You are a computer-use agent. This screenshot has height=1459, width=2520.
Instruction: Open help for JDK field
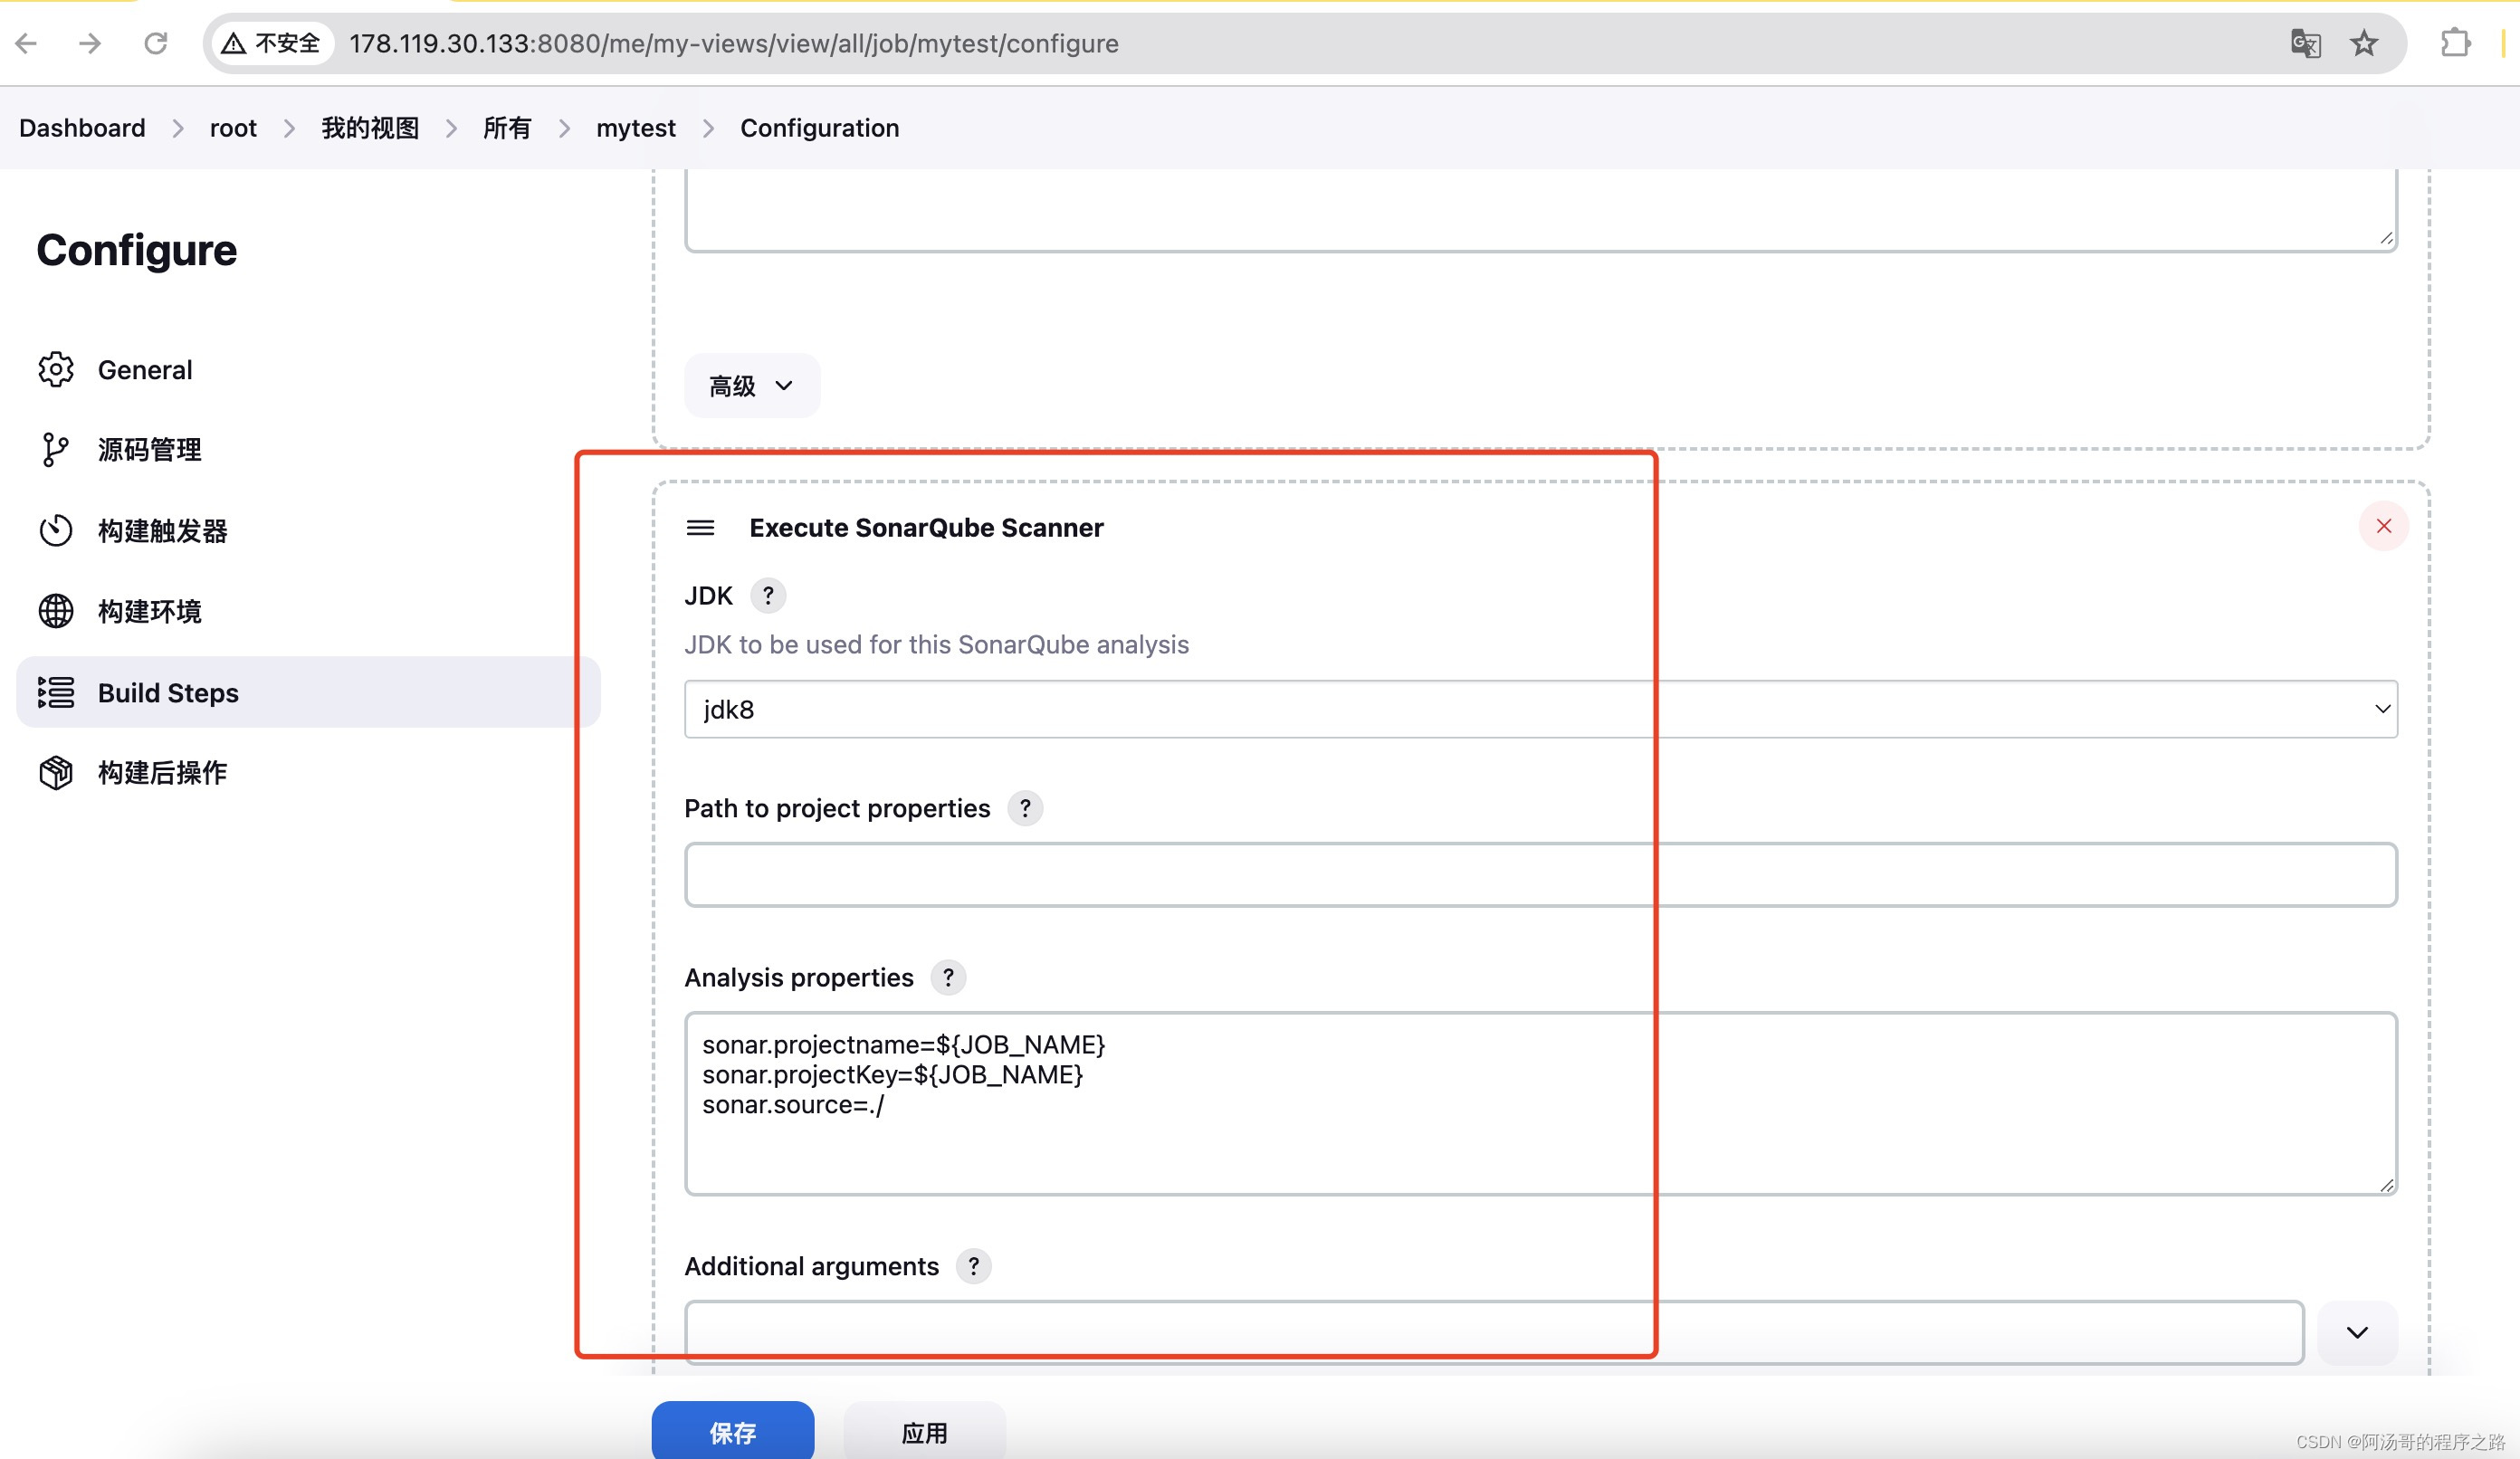pos(768,595)
